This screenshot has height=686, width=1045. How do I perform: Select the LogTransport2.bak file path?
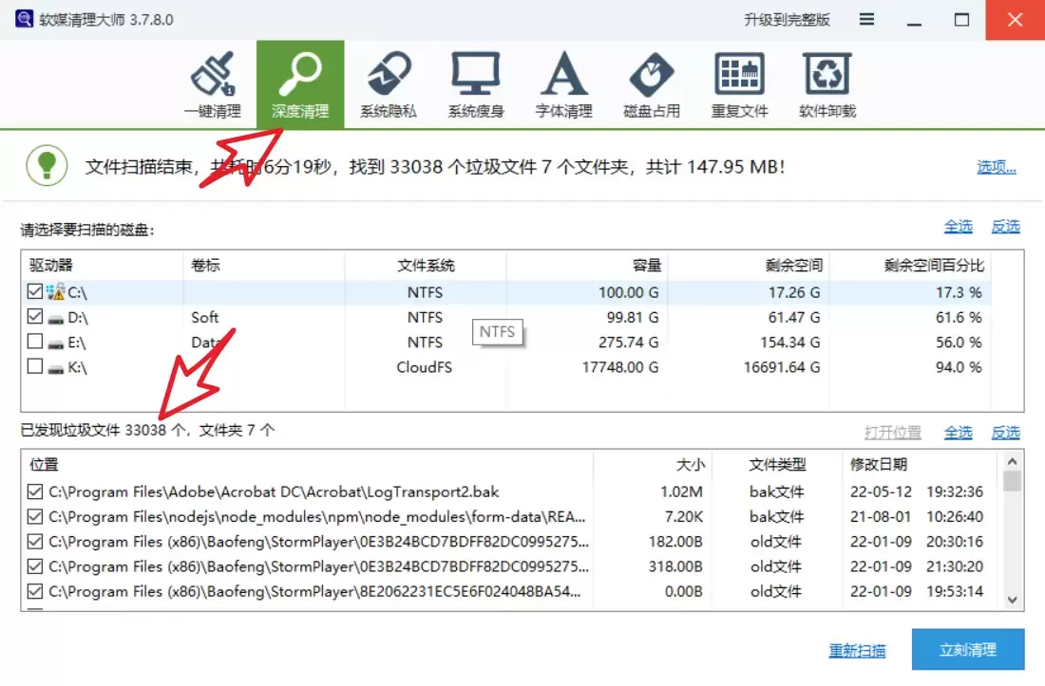pyautogui.click(x=274, y=491)
